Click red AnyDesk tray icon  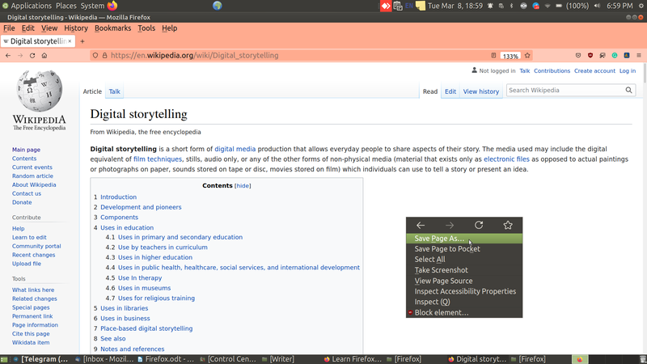386,6
